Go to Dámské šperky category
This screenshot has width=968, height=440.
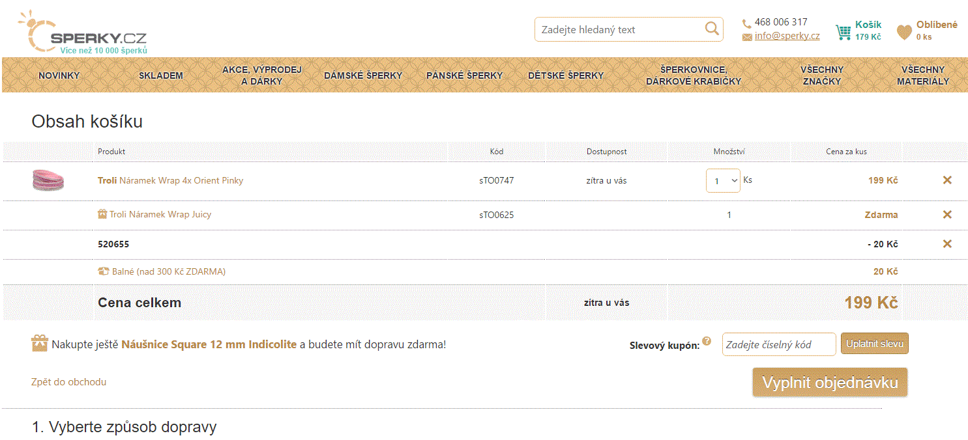tap(363, 76)
